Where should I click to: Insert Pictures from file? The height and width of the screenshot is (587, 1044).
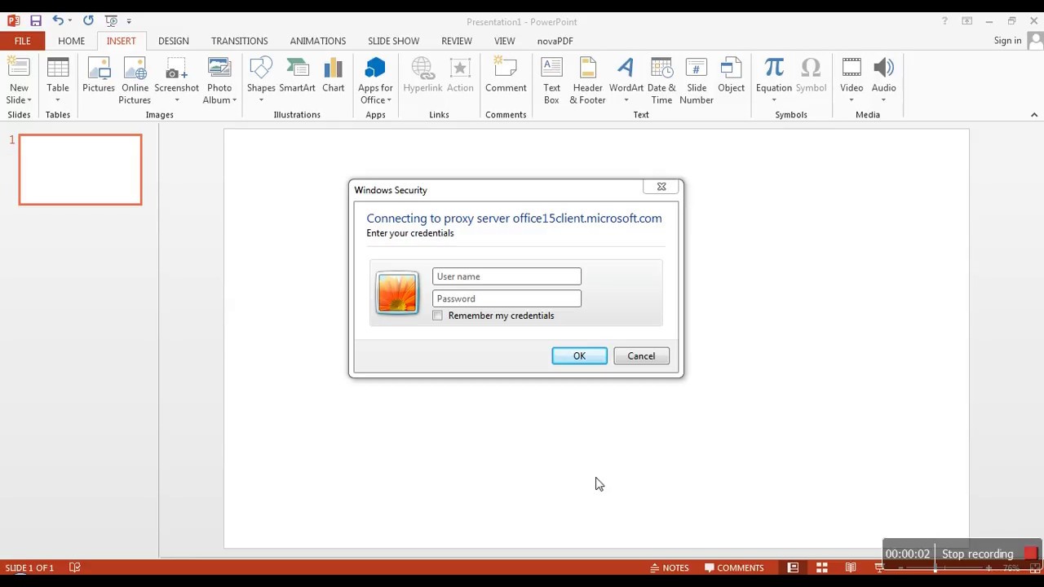[x=99, y=75]
